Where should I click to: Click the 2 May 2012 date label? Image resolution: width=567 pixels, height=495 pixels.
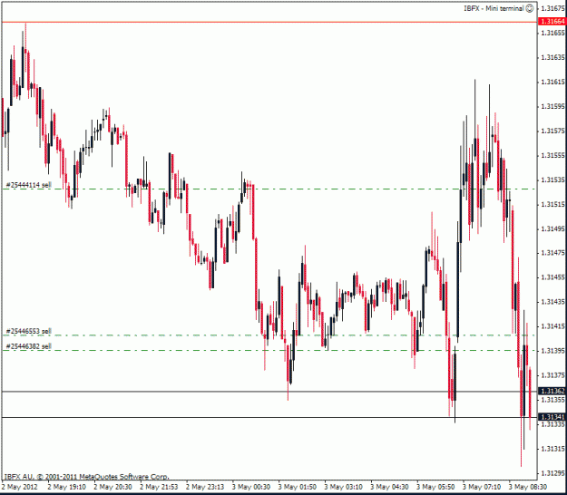point(20,487)
